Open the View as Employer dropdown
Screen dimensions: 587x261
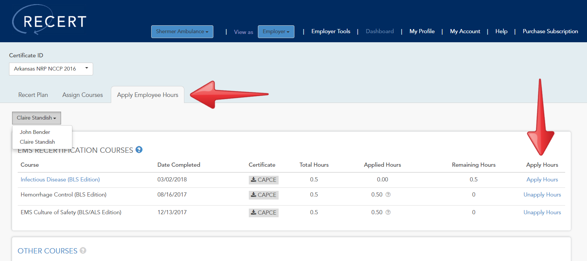[x=276, y=31]
